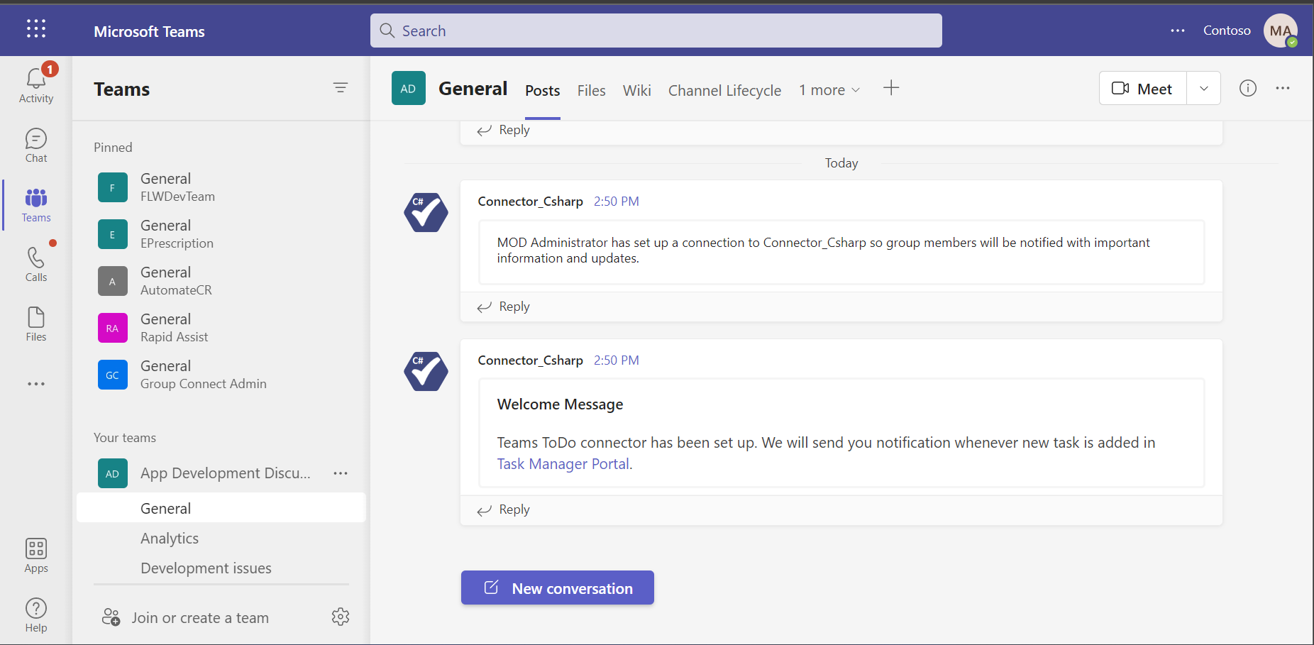The image size is (1314, 645).
Task: Switch to the Files tab
Action: point(592,90)
